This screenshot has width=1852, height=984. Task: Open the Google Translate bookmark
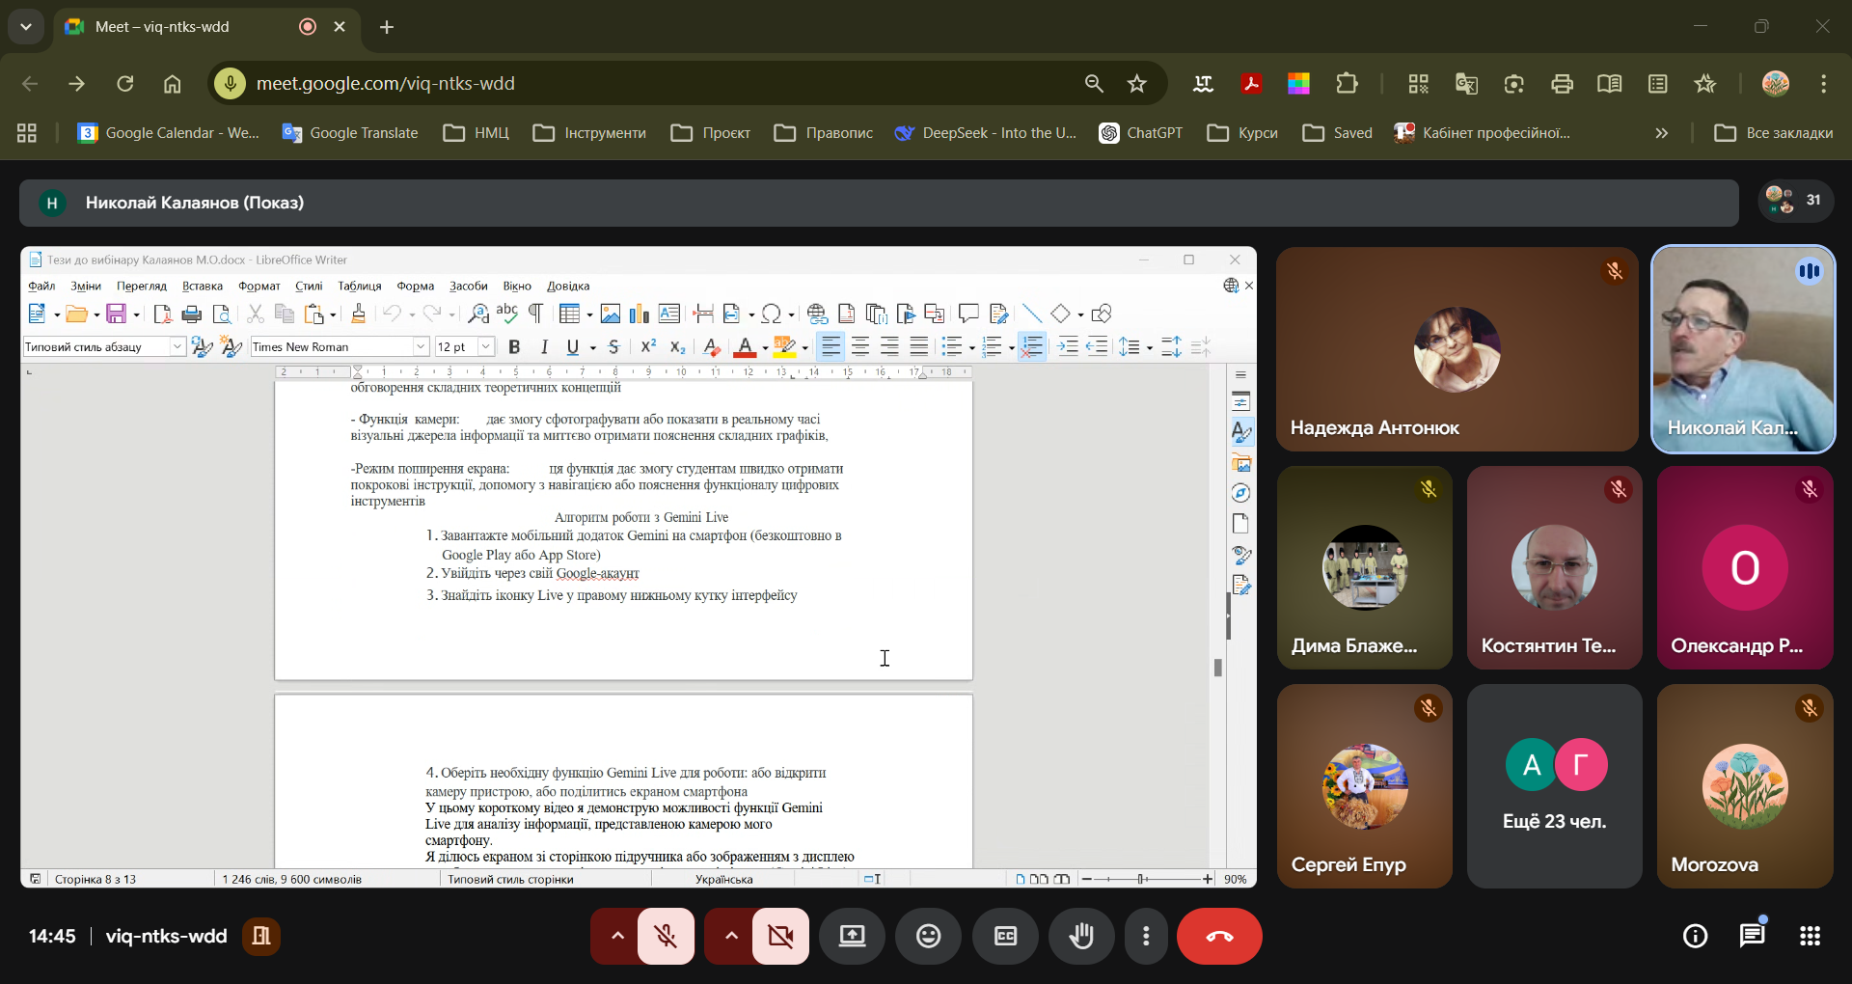[350, 133]
